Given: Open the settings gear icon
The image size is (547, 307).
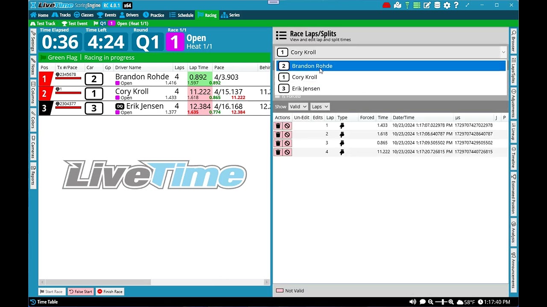Looking at the screenshot, I should point(447,5).
